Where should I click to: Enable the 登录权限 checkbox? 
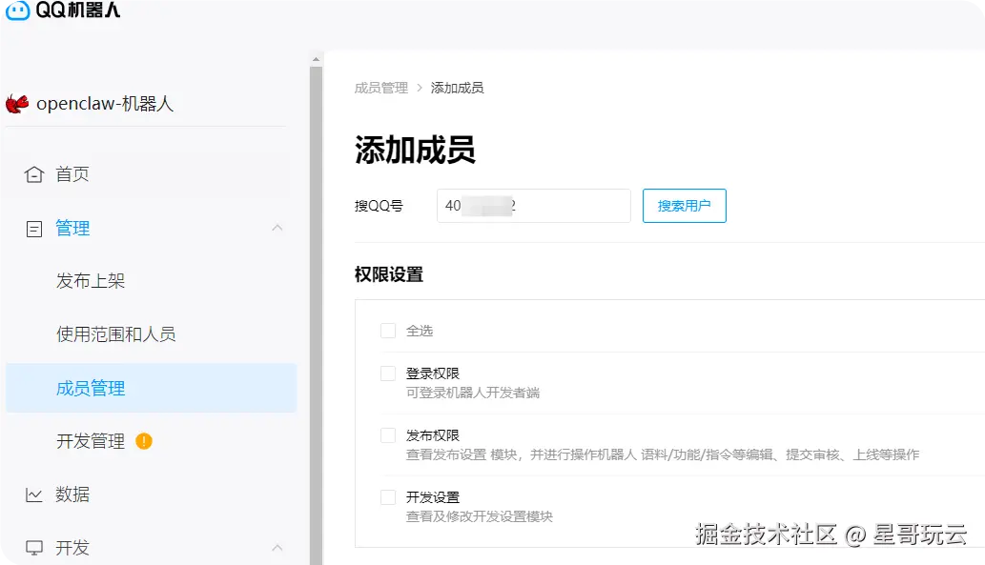[388, 374]
